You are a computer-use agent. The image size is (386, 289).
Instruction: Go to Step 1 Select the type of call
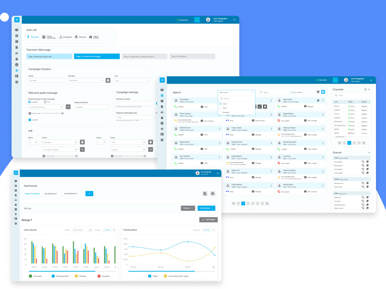coord(49,57)
